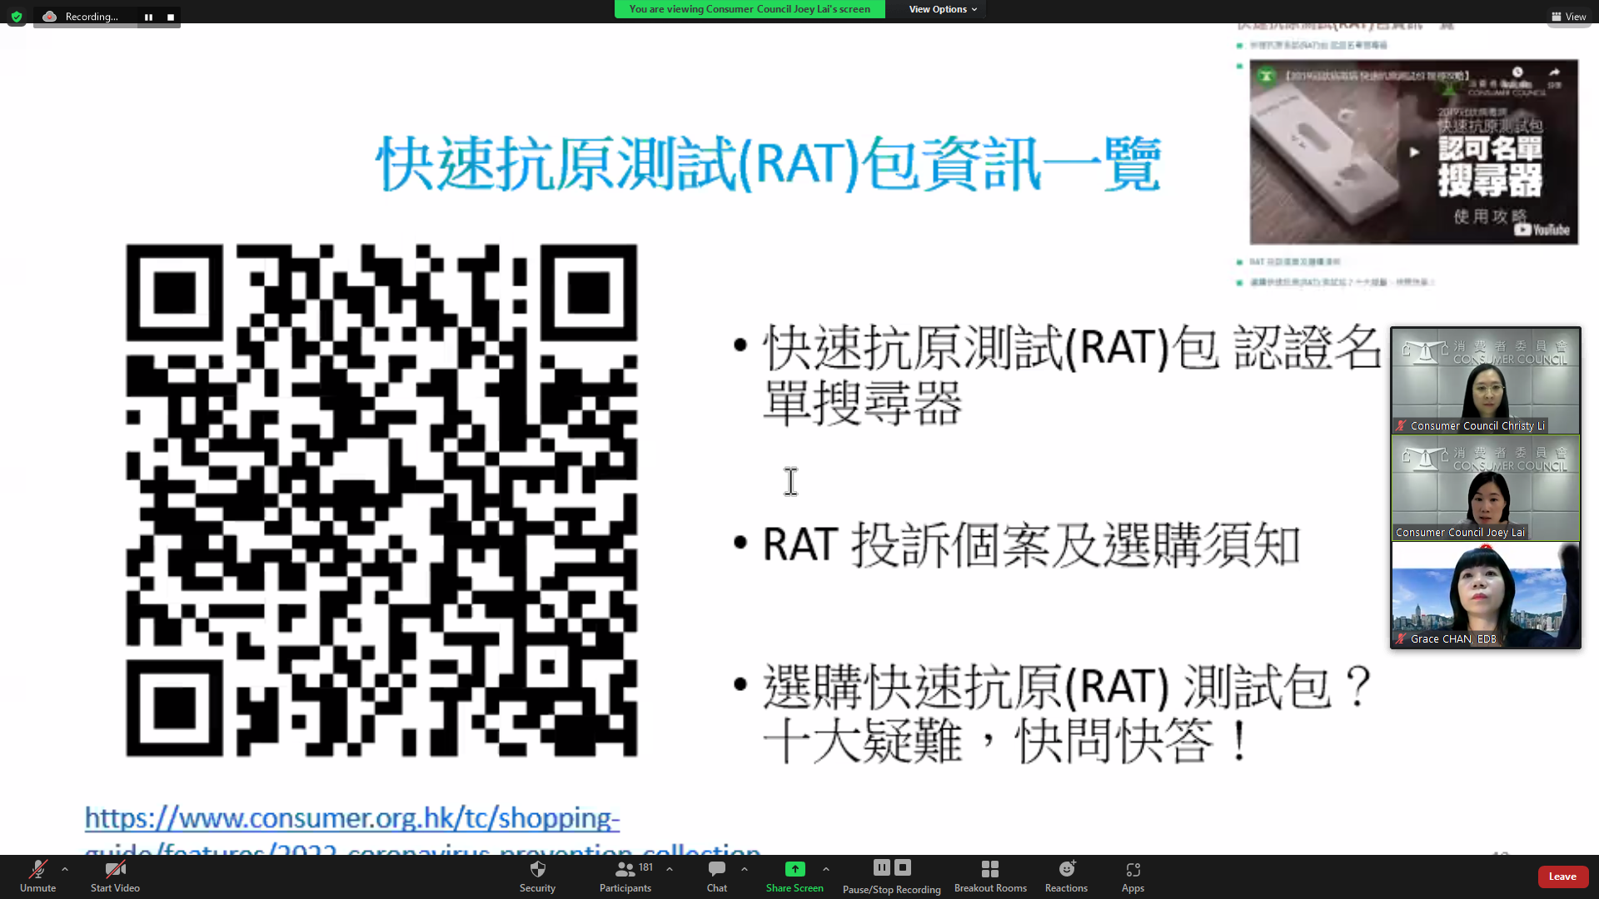Click bullet text RAT 投訴個案及選購須知
This screenshot has width=1599, height=899.
point(1031,545)
